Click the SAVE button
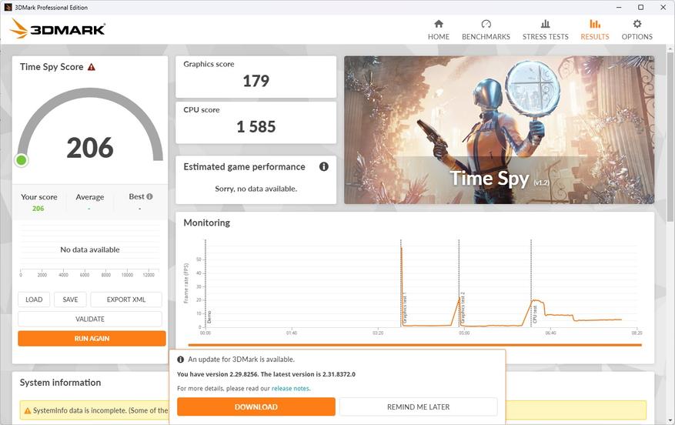This screenshot has width=675, height=425. (70, 300)
